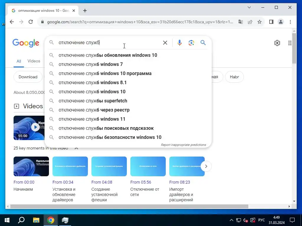Click the blue search magnifier button
The image size is (302, 226).
click(x=203, y=43)
